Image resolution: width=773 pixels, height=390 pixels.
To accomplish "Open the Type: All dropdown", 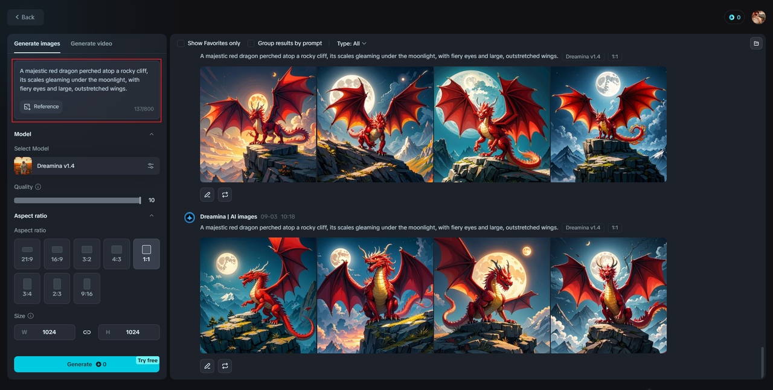I will click(x=351, y=43).
